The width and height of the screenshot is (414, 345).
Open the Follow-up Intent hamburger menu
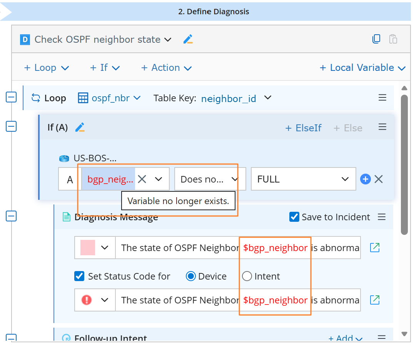pos(382,337)
